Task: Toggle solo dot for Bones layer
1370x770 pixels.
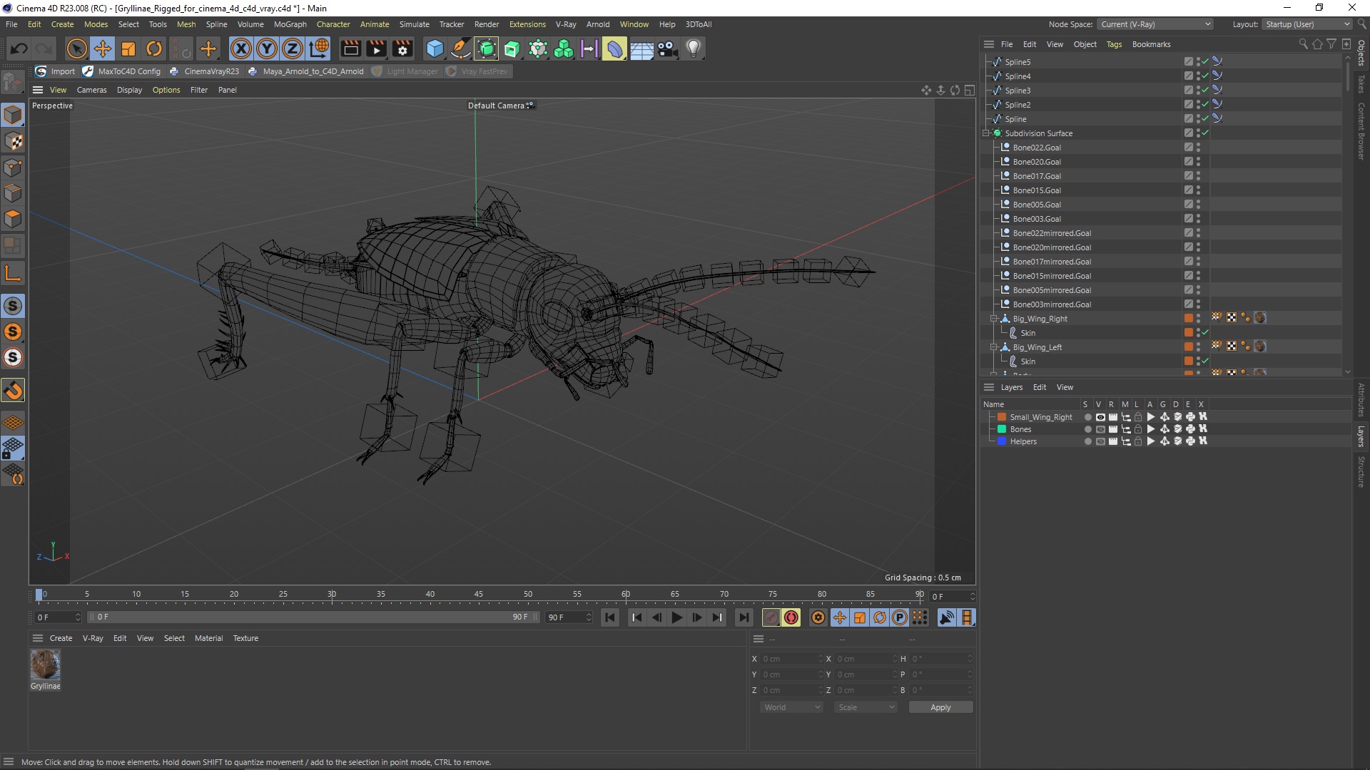Action: tap(1087, 429)
